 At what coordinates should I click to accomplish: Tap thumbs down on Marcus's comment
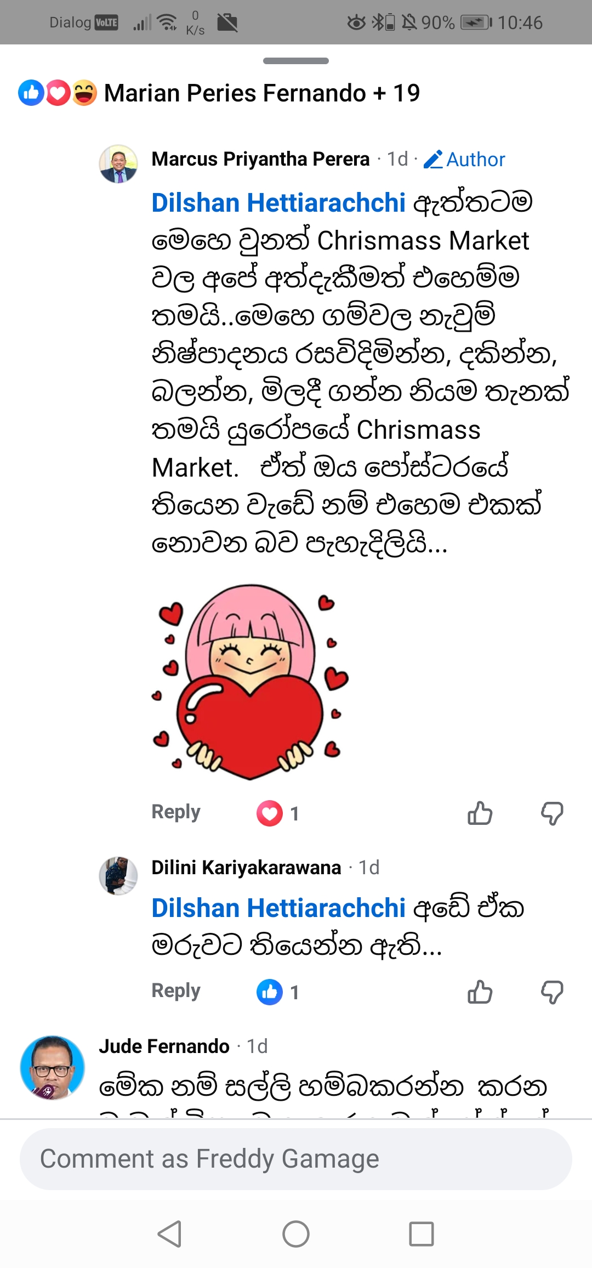click(x=552, y=813)
